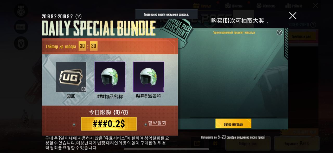Select the first flower helmet item
The width and height of the screenshot is (333, 153).
click(110, 77)
